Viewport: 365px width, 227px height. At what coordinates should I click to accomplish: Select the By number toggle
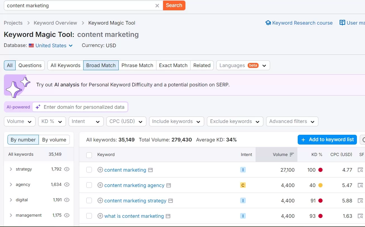[x=23, y=140]
